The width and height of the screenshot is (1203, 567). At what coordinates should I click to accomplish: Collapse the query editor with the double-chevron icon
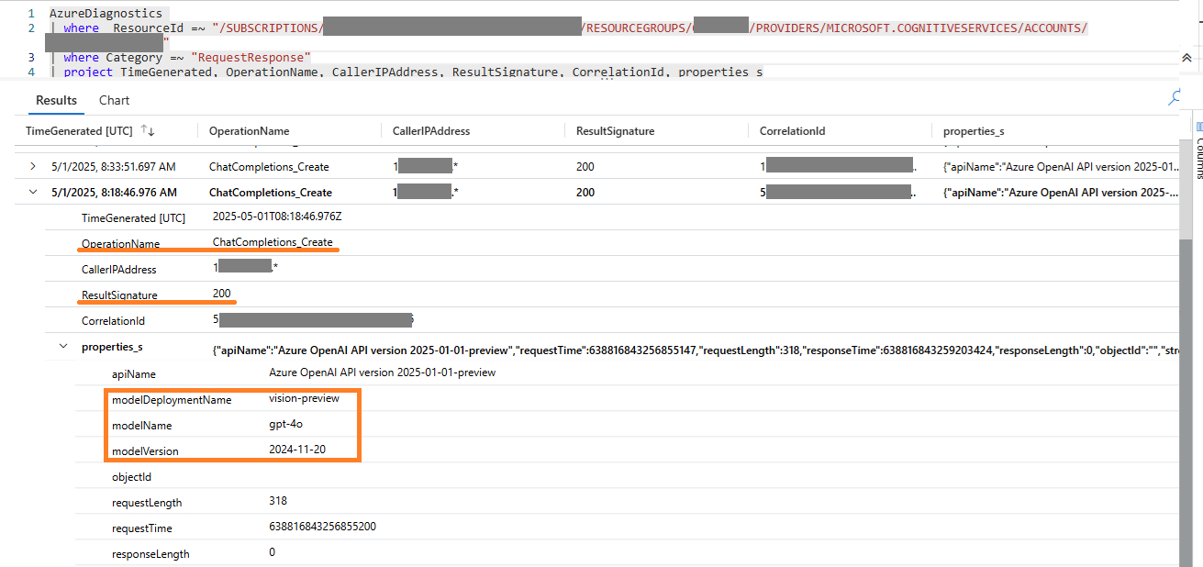click(x=1186, y=59)
